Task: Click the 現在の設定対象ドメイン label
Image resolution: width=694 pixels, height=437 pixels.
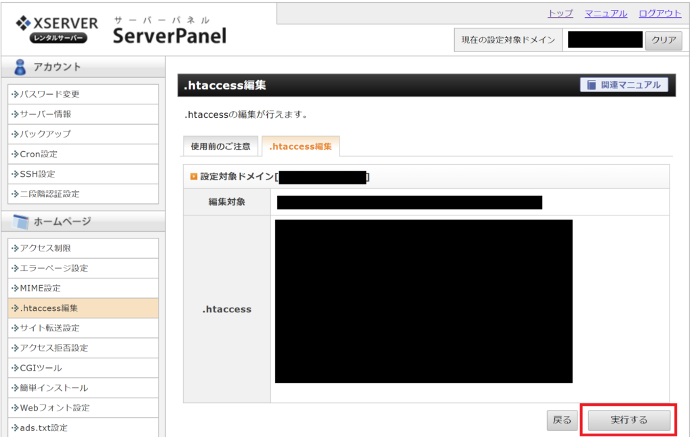Action: pos(508,40)
